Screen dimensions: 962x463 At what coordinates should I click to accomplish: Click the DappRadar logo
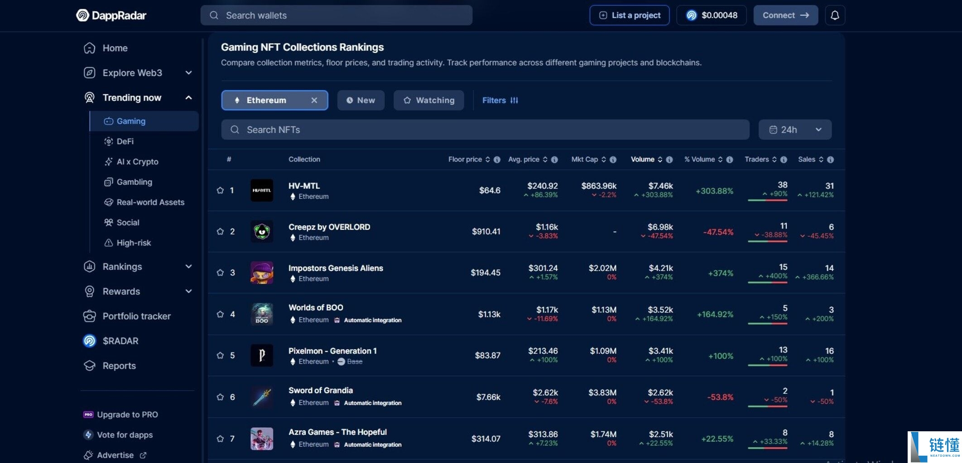111,15
